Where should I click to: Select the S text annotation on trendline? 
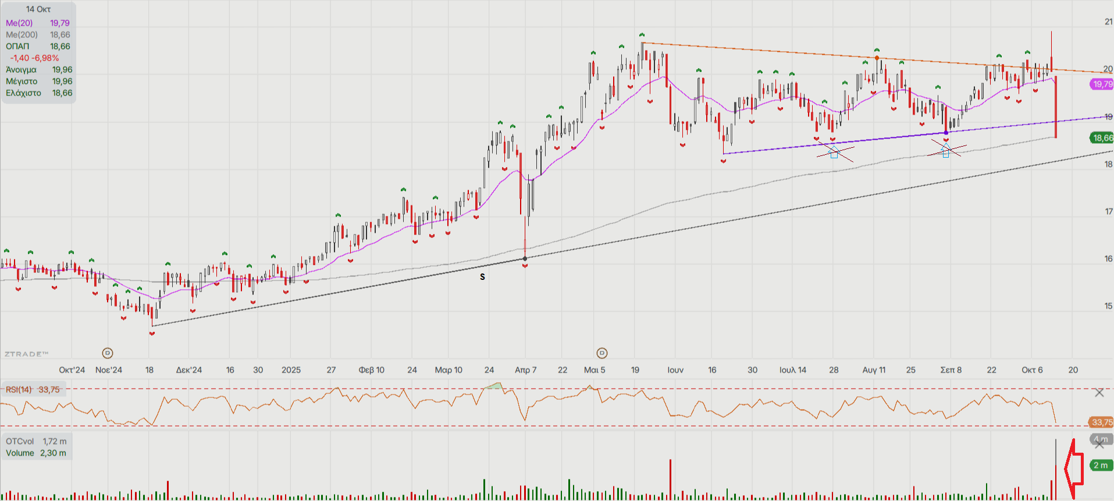[x=482, y=277]
